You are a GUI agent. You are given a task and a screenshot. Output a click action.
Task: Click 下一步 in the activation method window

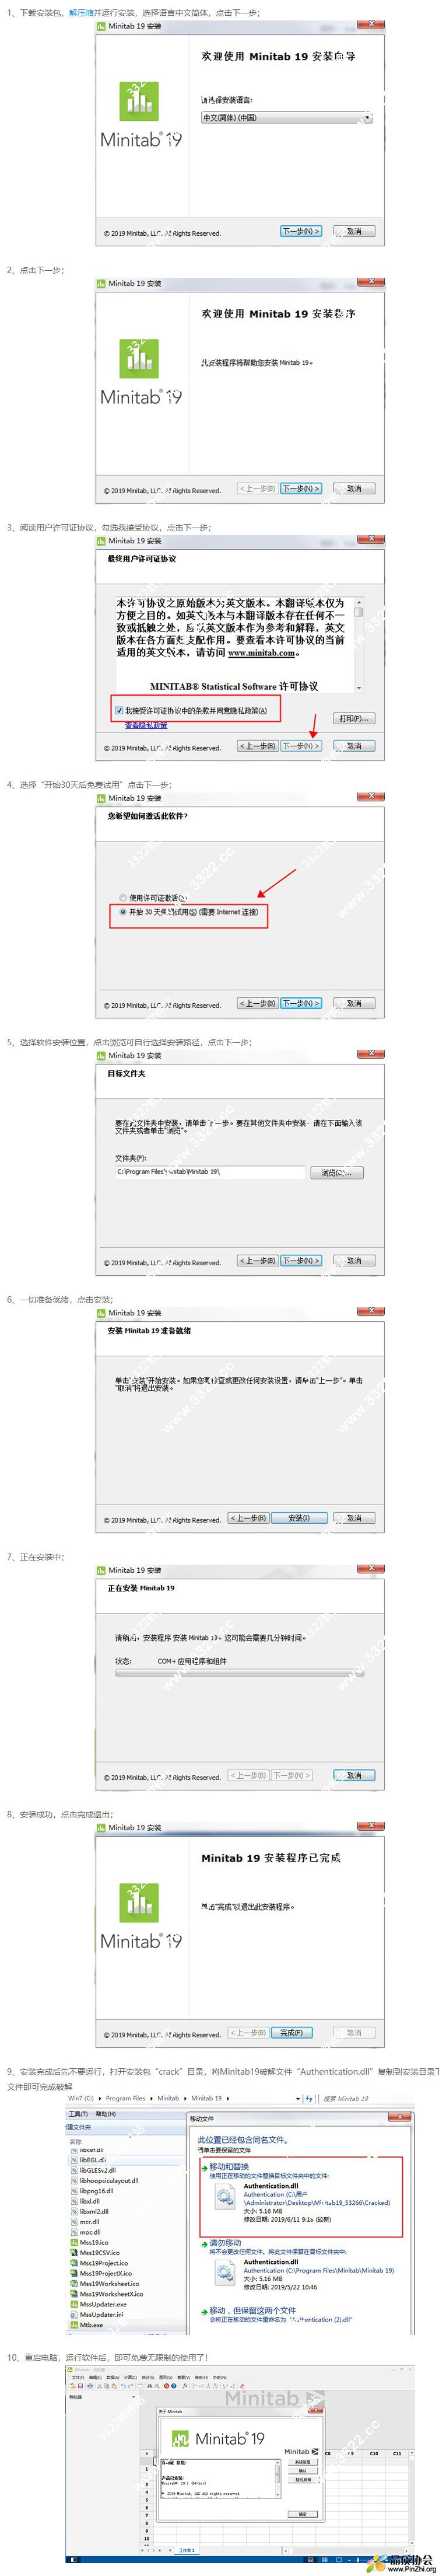tap(301, 1003)
